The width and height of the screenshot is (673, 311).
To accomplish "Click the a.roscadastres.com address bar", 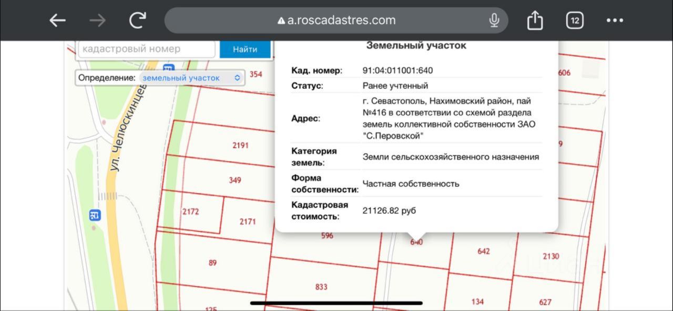I will 336,21.
